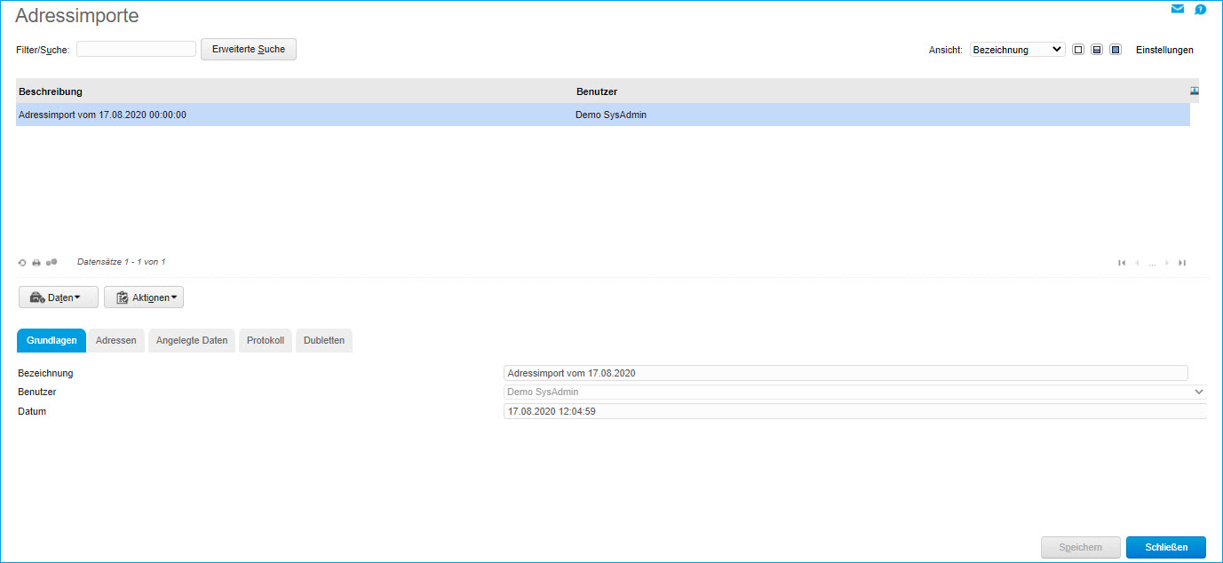Switch to the empty square layout view

click(x=1078, y=50)
